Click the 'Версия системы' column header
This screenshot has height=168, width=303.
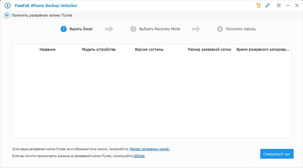click(x=149, y=50)
